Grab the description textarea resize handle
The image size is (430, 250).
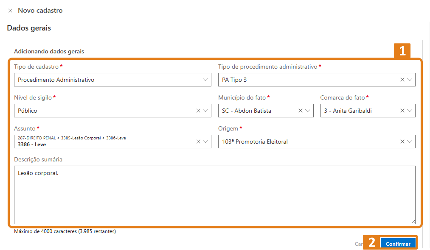(x=413, y=221)
